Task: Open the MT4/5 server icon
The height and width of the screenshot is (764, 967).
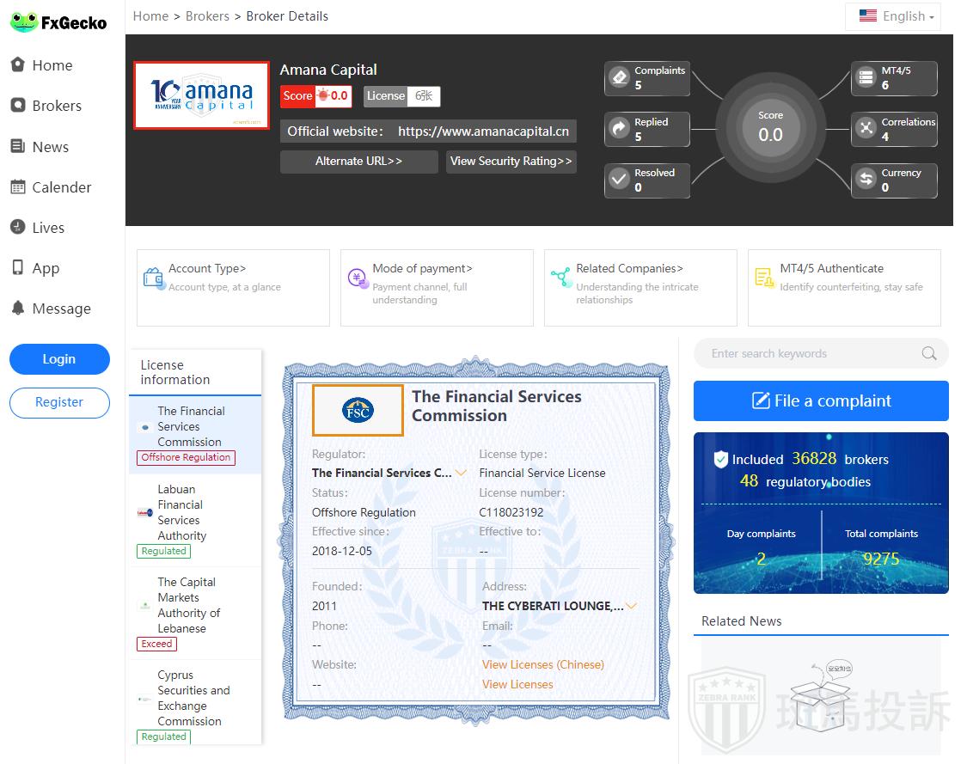Action: point(866,78)
